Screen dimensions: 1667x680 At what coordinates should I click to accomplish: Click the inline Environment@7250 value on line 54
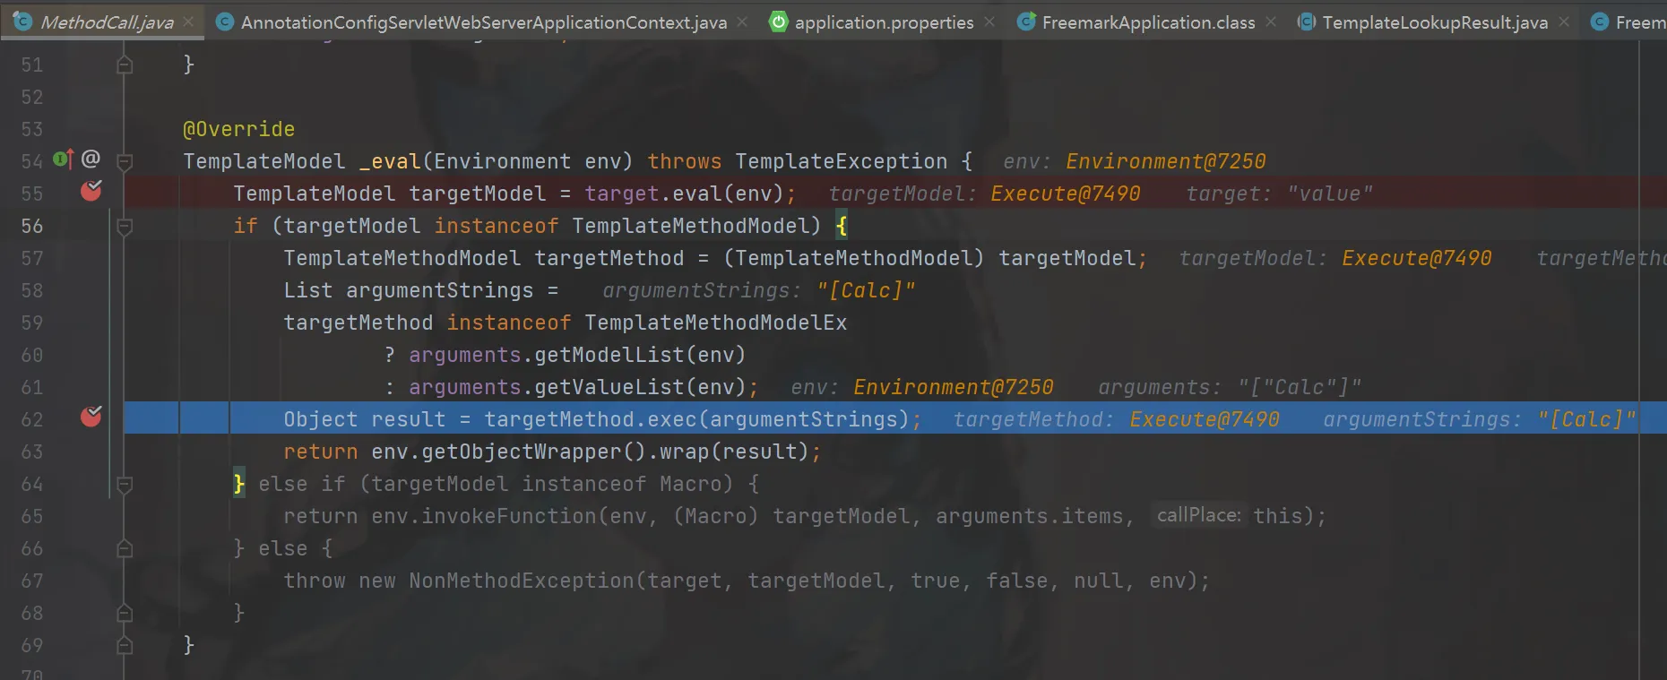tap(1165, 161)
